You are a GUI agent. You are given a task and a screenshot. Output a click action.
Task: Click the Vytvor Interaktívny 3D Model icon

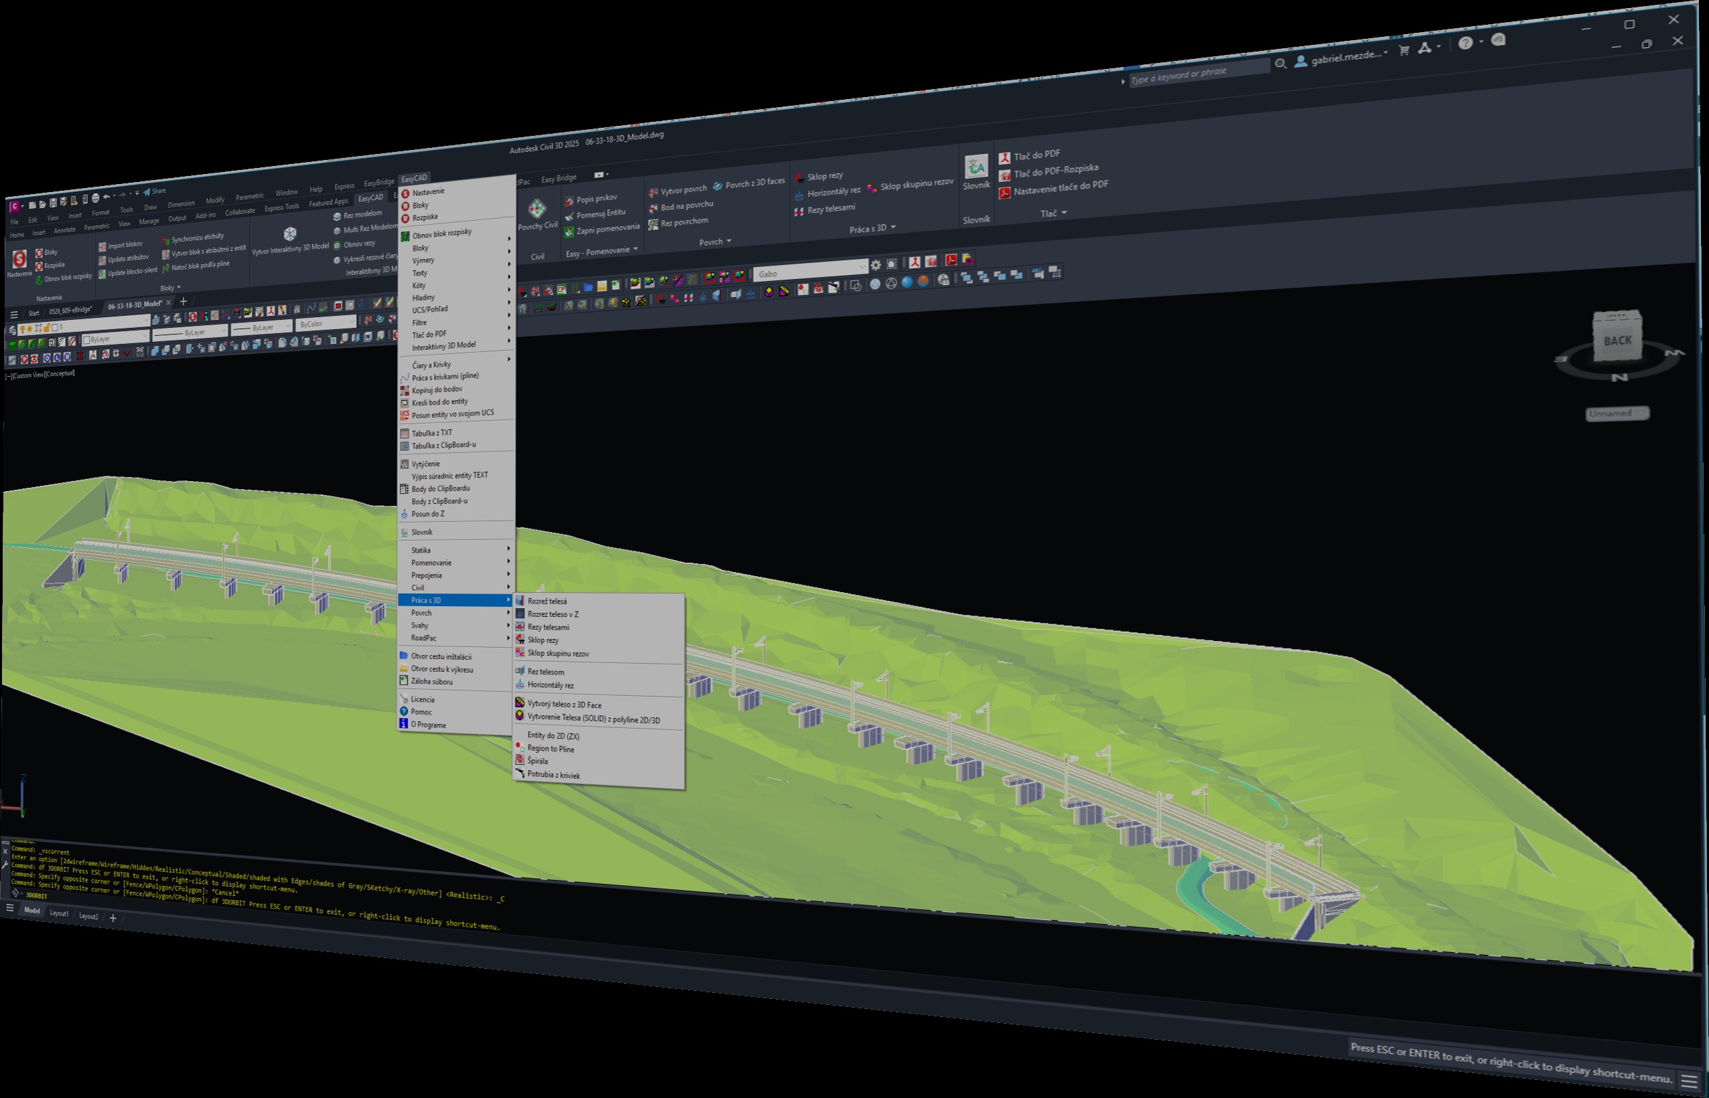[x=291, y=233]
